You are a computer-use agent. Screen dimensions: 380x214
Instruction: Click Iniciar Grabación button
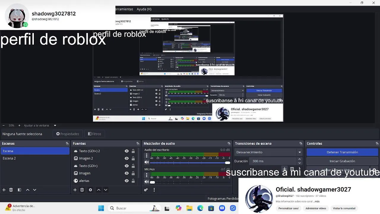pos(342,161)
